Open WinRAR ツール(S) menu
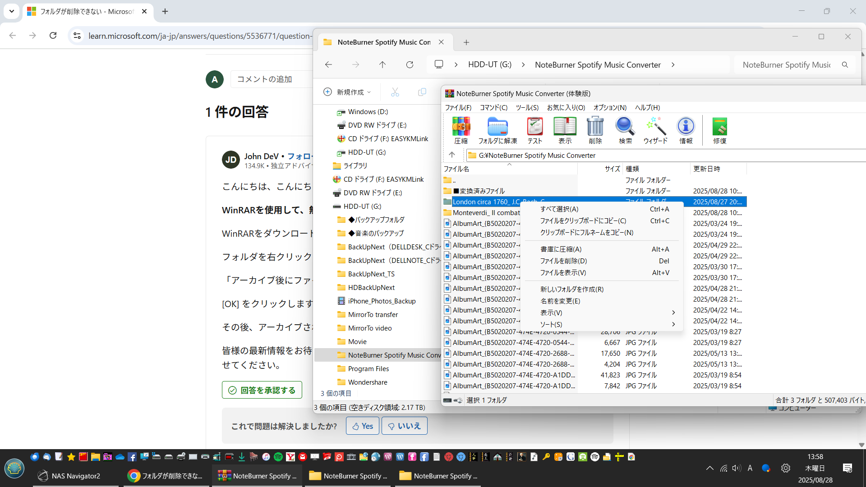866x487 pixels. pyautogui.click(x=527, y=107)
